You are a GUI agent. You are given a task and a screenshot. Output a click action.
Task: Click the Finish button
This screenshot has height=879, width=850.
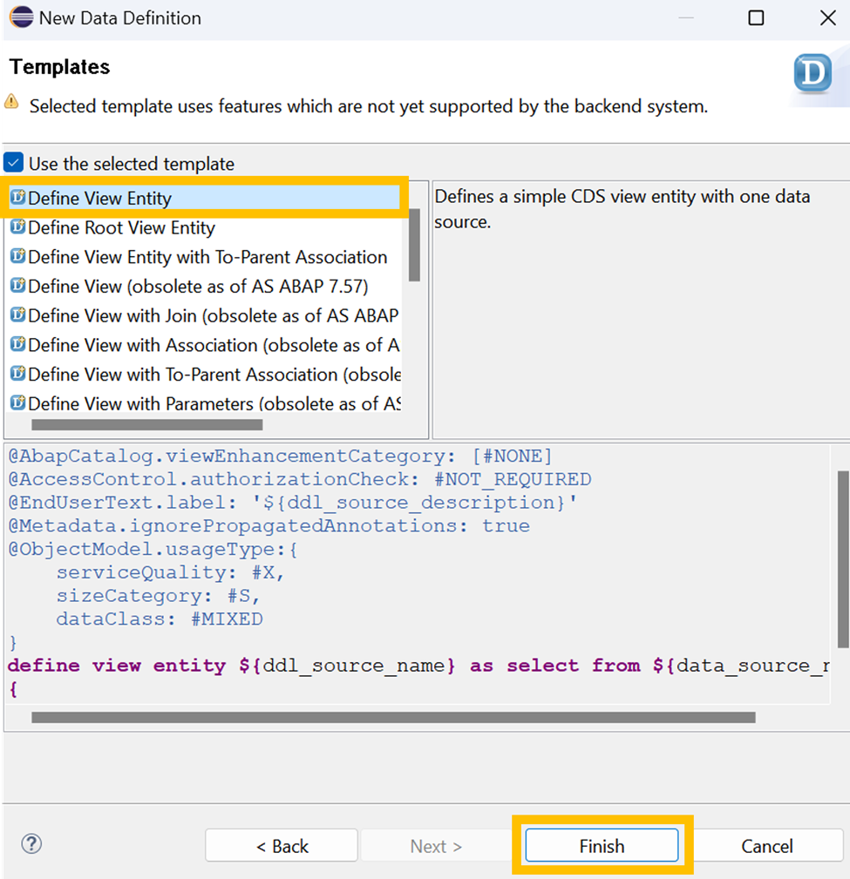click(x=602, y=845)
